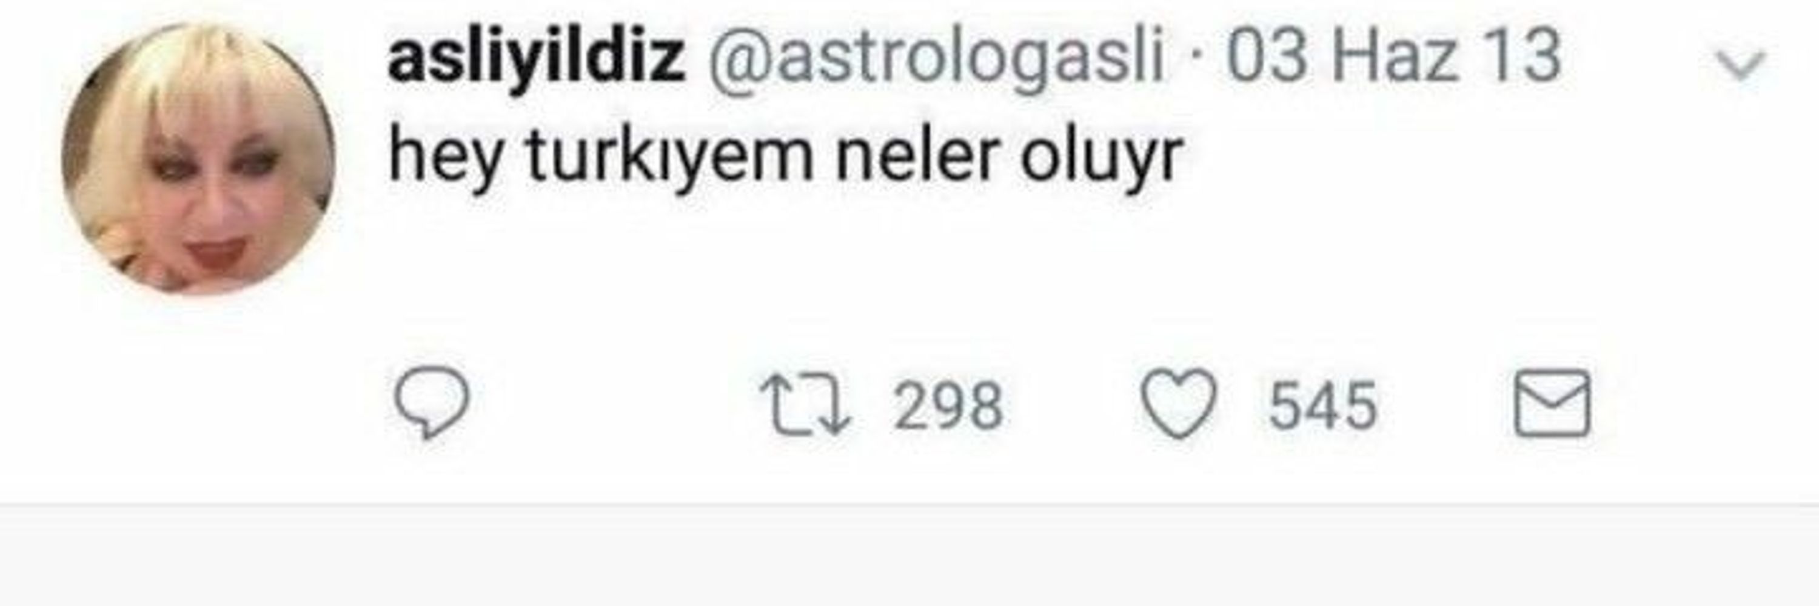
Task: Like the tweet with the heart icon
Action: pyautogui.click(x=1179, y=404)
